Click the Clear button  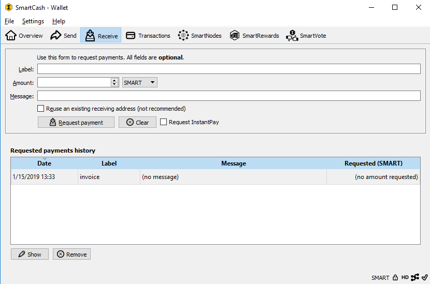click(x=137, y=122)
